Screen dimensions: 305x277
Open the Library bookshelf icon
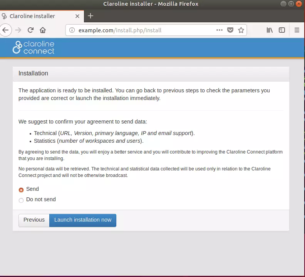coord(270,30)
